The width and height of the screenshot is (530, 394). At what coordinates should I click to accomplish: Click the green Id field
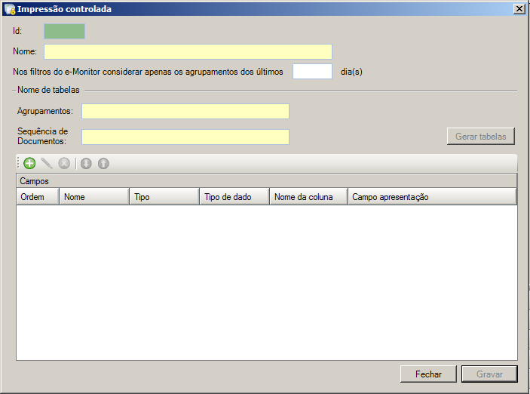(x=64, y=31)
